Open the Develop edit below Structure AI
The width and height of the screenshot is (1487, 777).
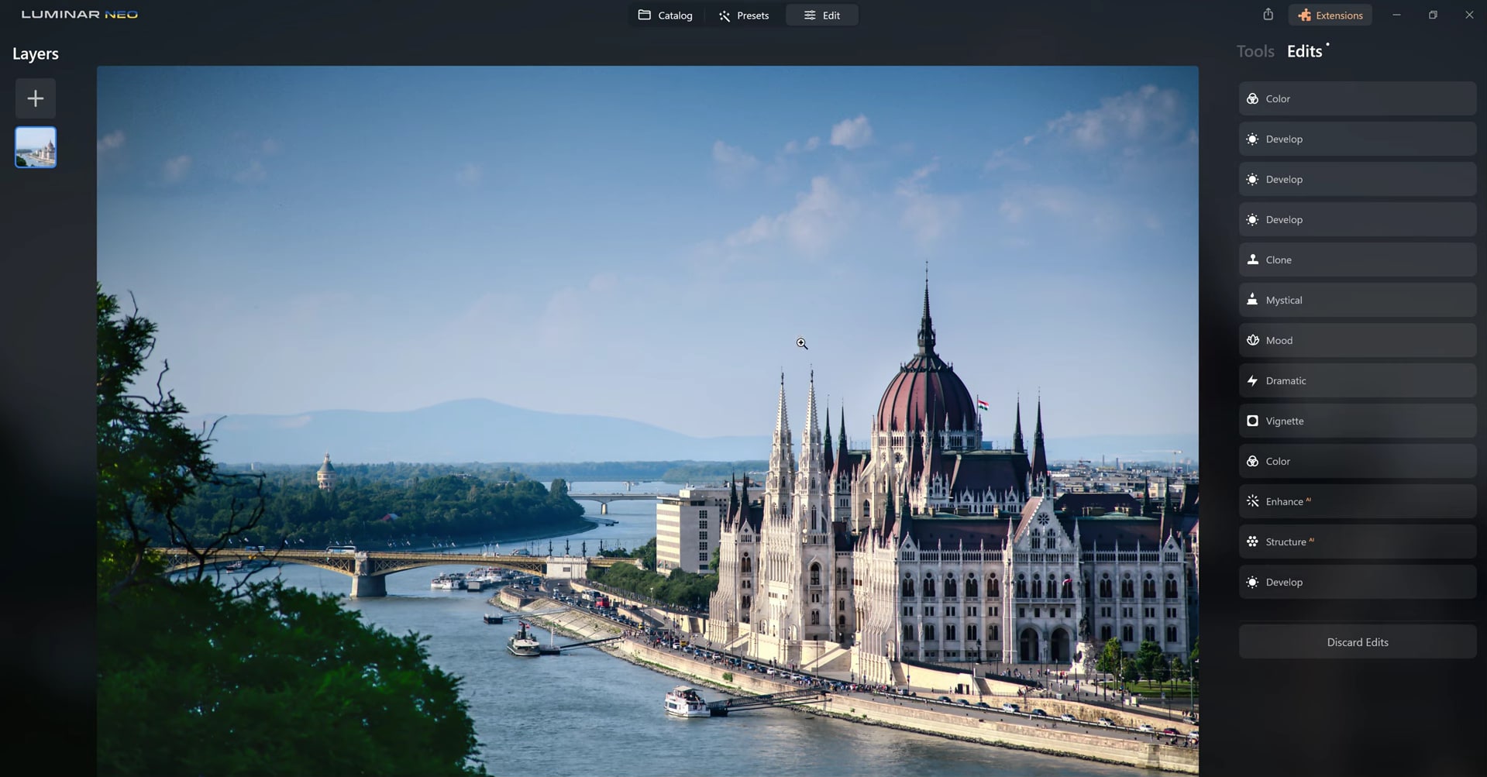click(1358, 583)
